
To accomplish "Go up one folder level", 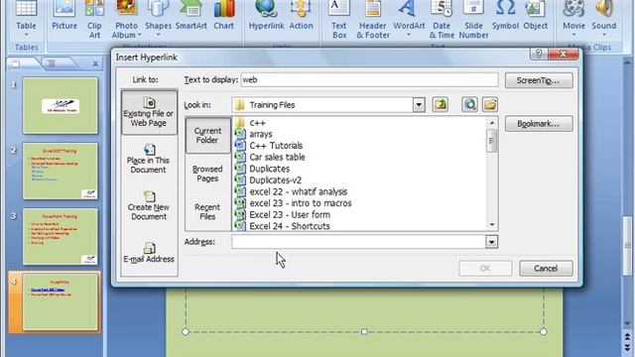I will click(440, 105).
